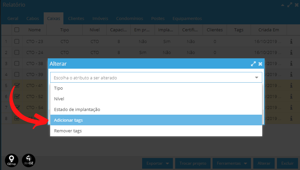Maximize the Relatório panel
This screenshot has height=170, width=300.
[290, 5]
